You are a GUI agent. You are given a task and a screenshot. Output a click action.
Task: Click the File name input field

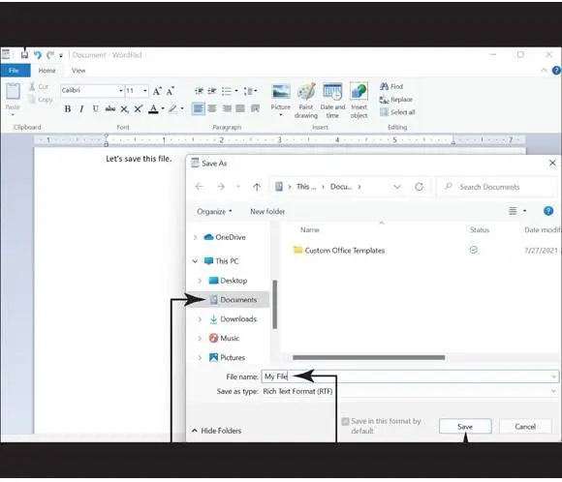click(x=410, y=377)
